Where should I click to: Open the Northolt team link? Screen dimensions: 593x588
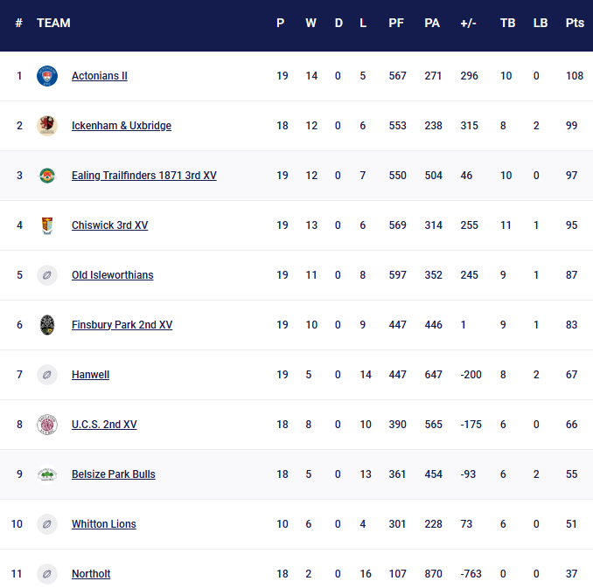pyautogui.click(x=91, y=574)
